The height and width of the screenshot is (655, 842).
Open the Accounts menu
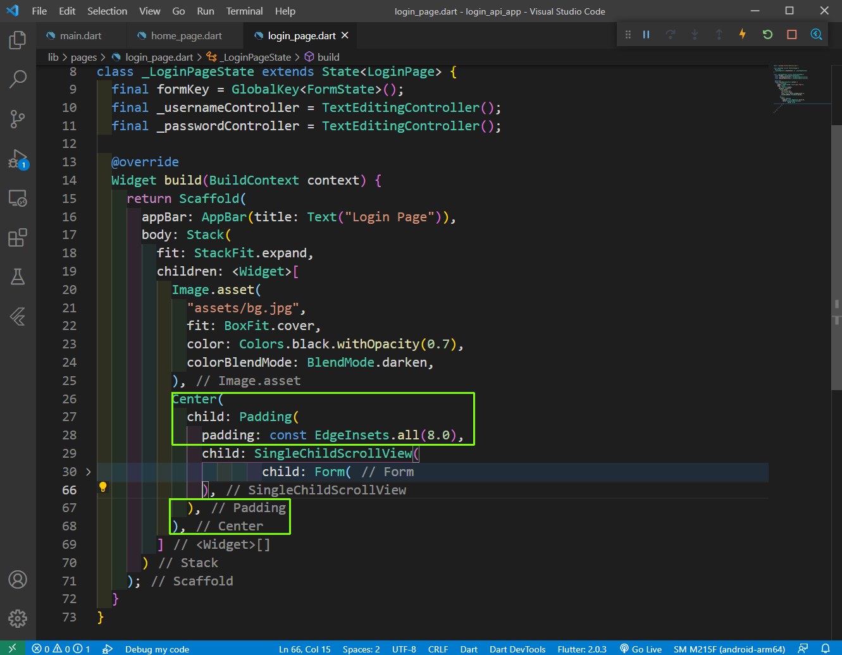click(x=18, y=579)
